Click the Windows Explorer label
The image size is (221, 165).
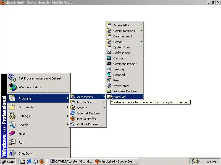[125, 91]
